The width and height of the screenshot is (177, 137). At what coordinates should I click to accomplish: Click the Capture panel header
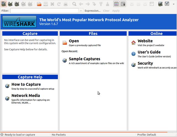(x=30, y=34)
